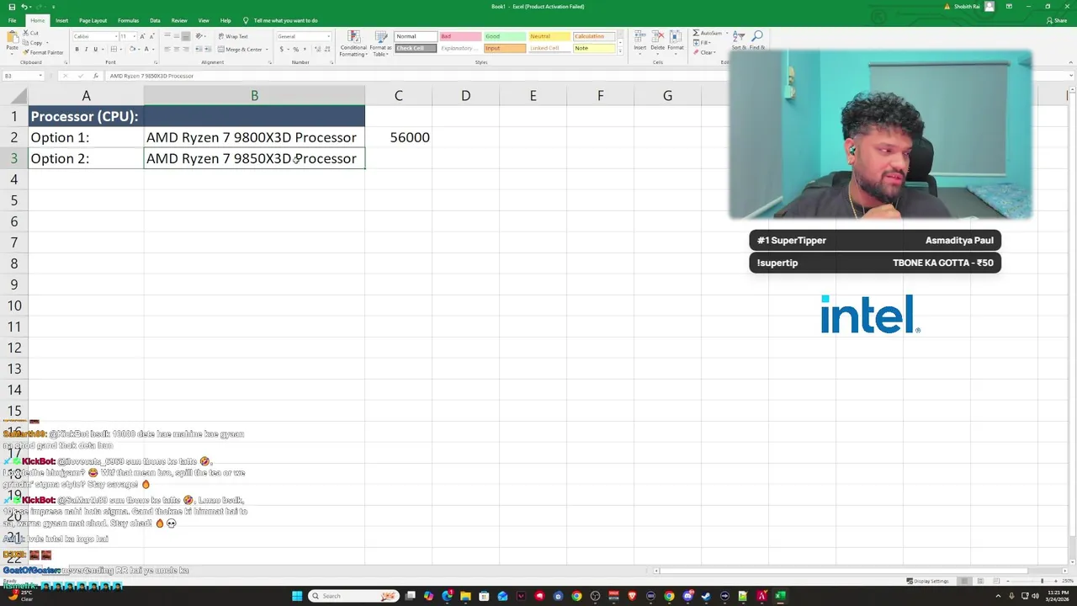Open the File menu
The width and height of the screenshot is (1077, 606).
[x=12, y=20]
